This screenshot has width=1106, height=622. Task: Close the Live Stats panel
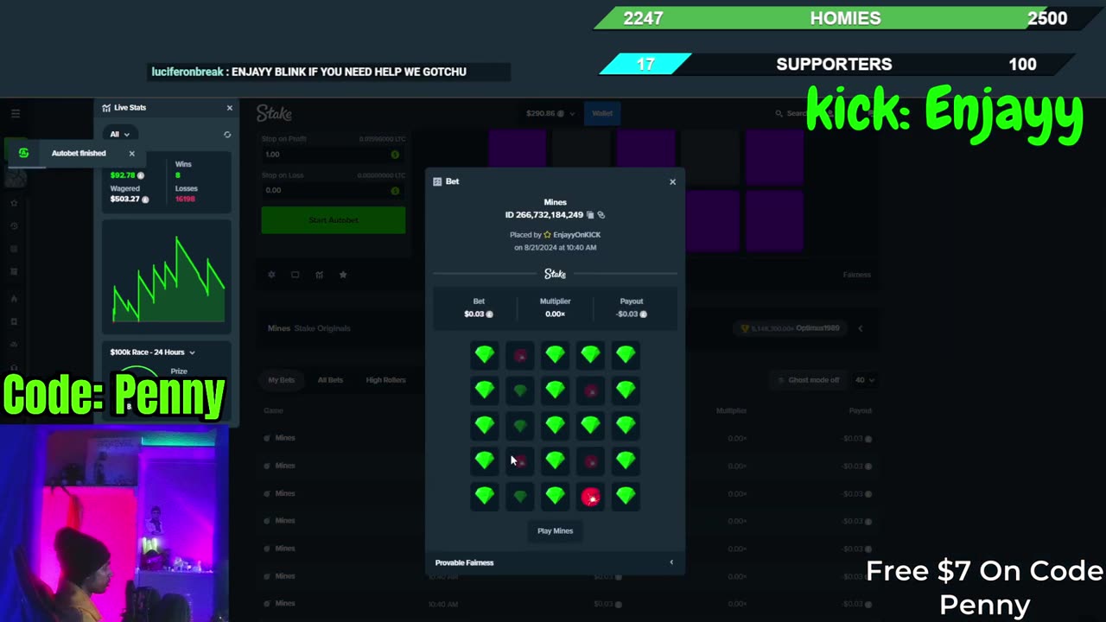pyautogui.click(x=229, y=108)
